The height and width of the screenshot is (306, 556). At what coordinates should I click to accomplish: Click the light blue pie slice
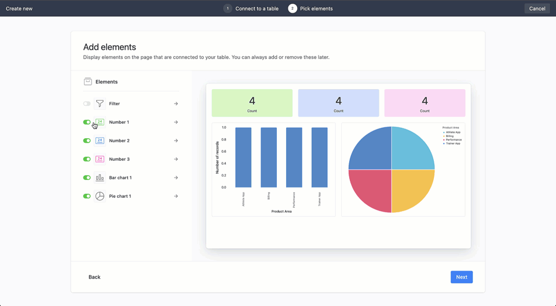coord(409,152)
